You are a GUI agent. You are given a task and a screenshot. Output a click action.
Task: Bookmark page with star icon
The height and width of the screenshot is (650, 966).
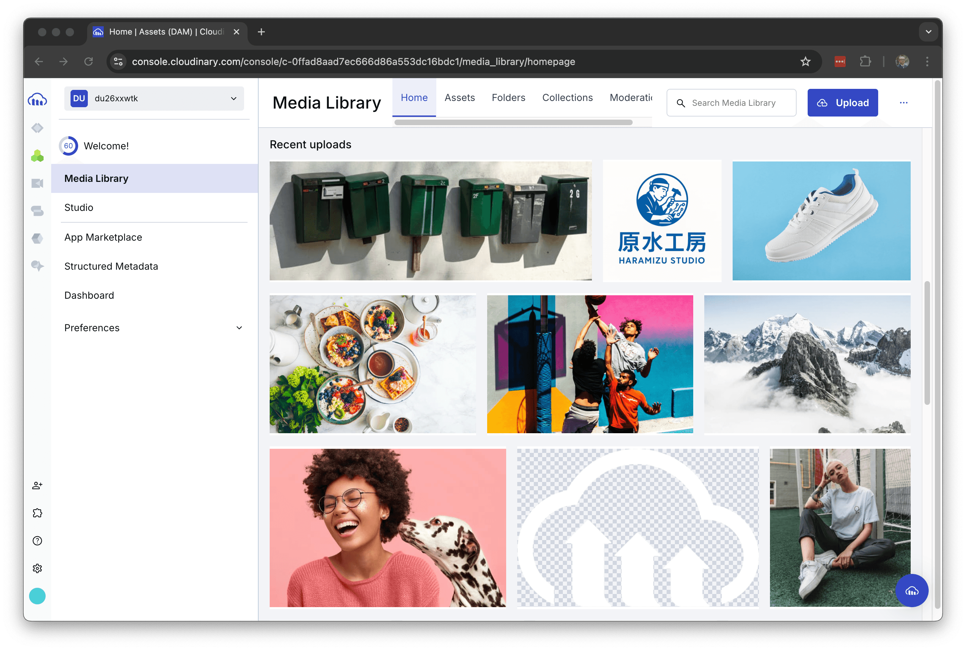tap(805, 62)
